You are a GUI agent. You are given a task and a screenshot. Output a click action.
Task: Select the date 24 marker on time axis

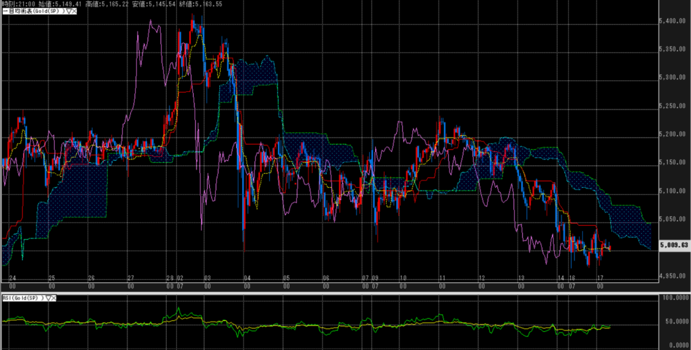(x=11, y=278)
